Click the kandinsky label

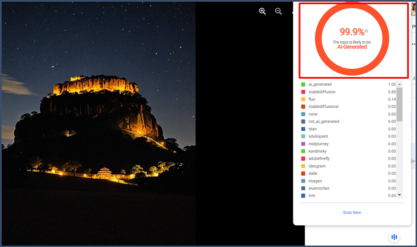coord(317,151)
